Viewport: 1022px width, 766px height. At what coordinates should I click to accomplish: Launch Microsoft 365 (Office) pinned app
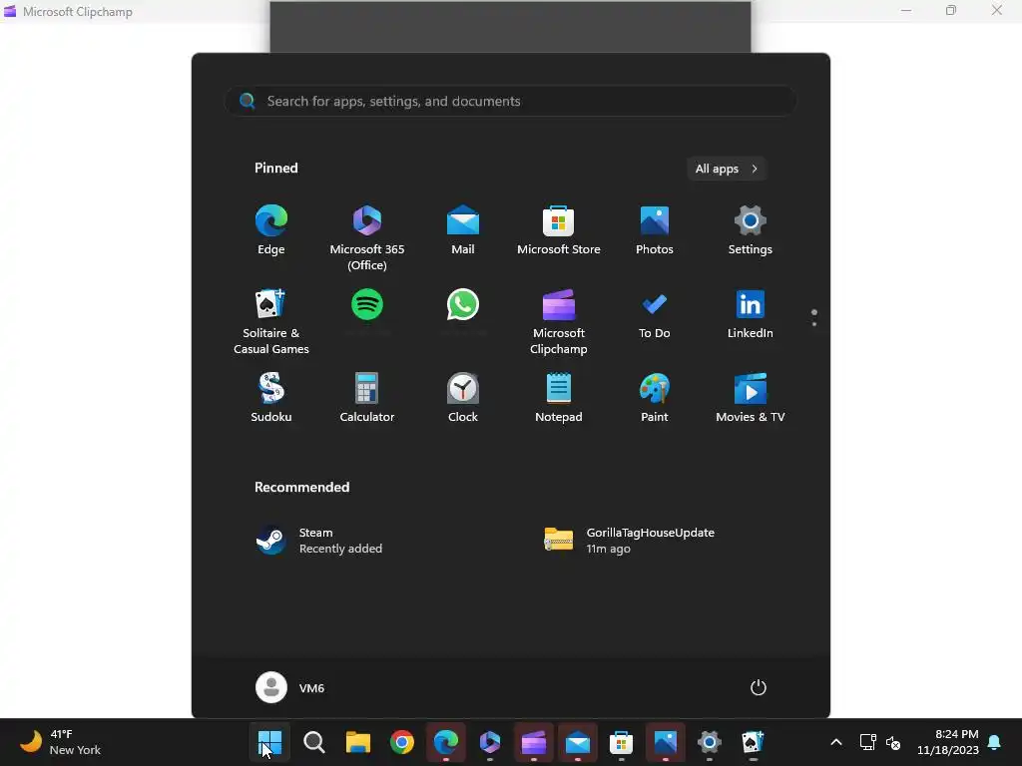367,237
